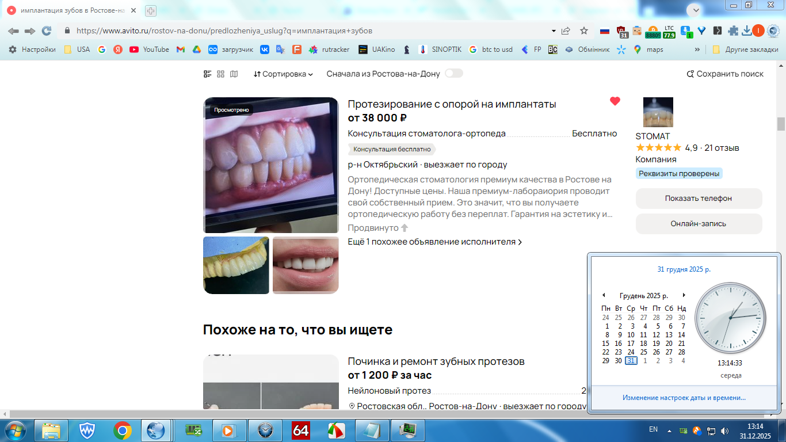Viewport: 786px width, 442px height.
Task: Open the YouTube bookmark
Action: pos(150,49)
